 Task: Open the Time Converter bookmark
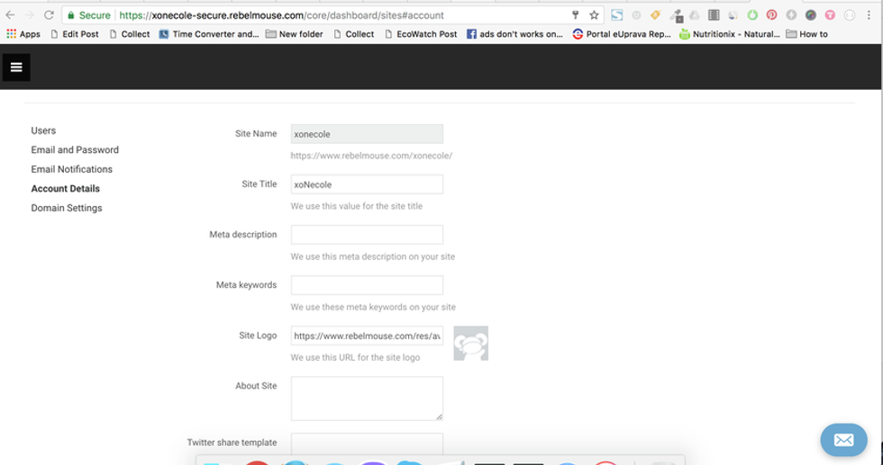point(208,34)
